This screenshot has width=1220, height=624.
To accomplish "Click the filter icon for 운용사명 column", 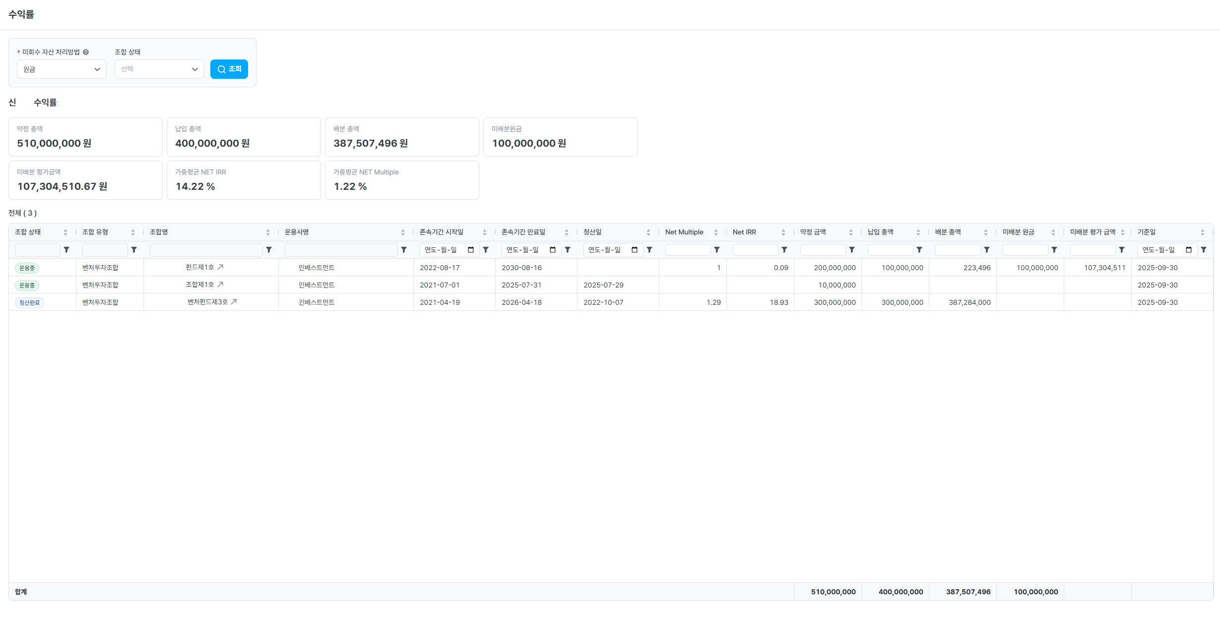I will click(x=404, y=250).
